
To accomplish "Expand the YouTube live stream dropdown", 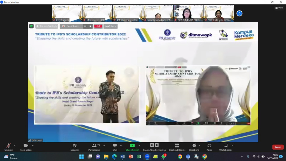I will 110,26.
